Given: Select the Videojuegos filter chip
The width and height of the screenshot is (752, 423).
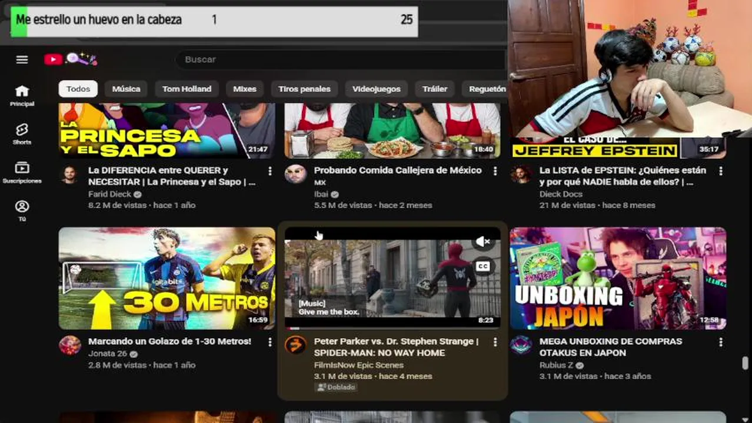Looking at the screenshot, I should [376, 89].
